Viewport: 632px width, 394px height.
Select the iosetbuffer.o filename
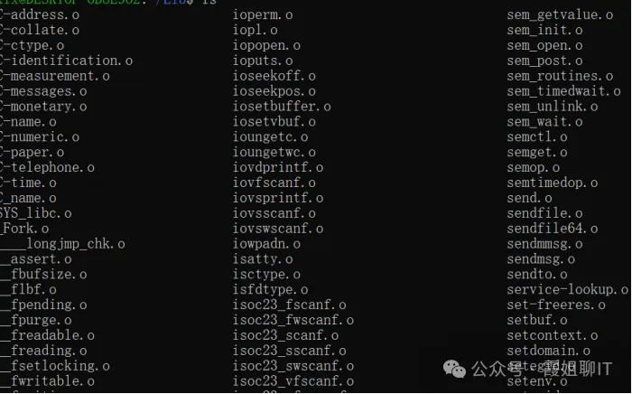pyautogui.click(x=282, y=107)
